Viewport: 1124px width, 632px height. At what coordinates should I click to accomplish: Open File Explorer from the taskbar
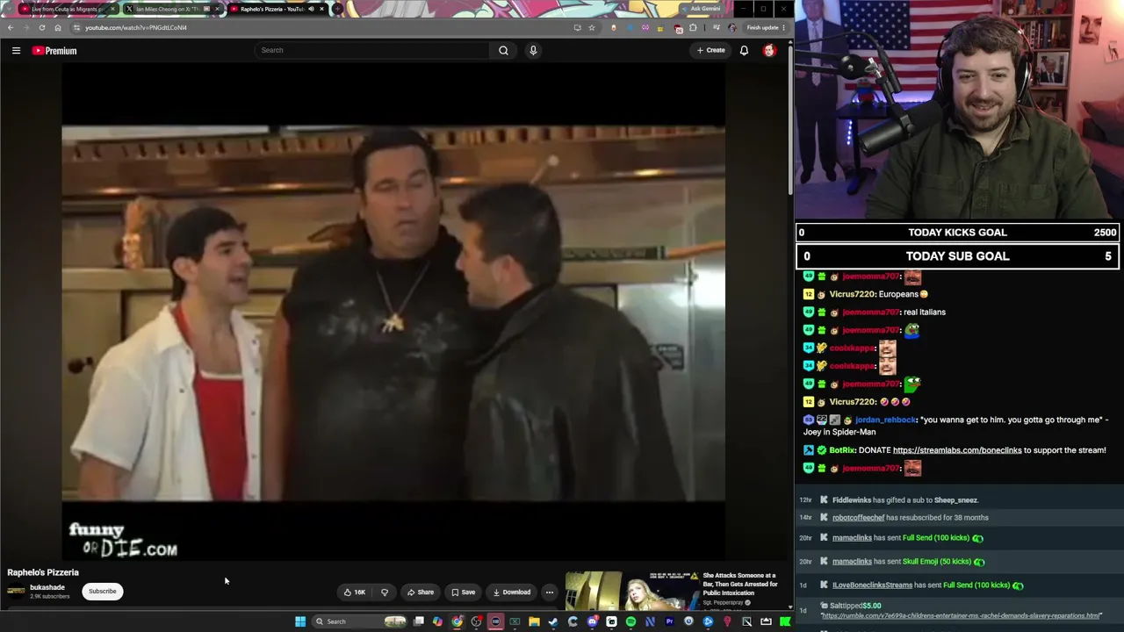534,621
